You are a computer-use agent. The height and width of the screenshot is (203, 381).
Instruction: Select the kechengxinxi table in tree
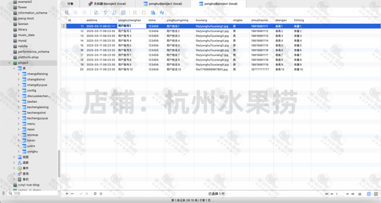[36, 113]
